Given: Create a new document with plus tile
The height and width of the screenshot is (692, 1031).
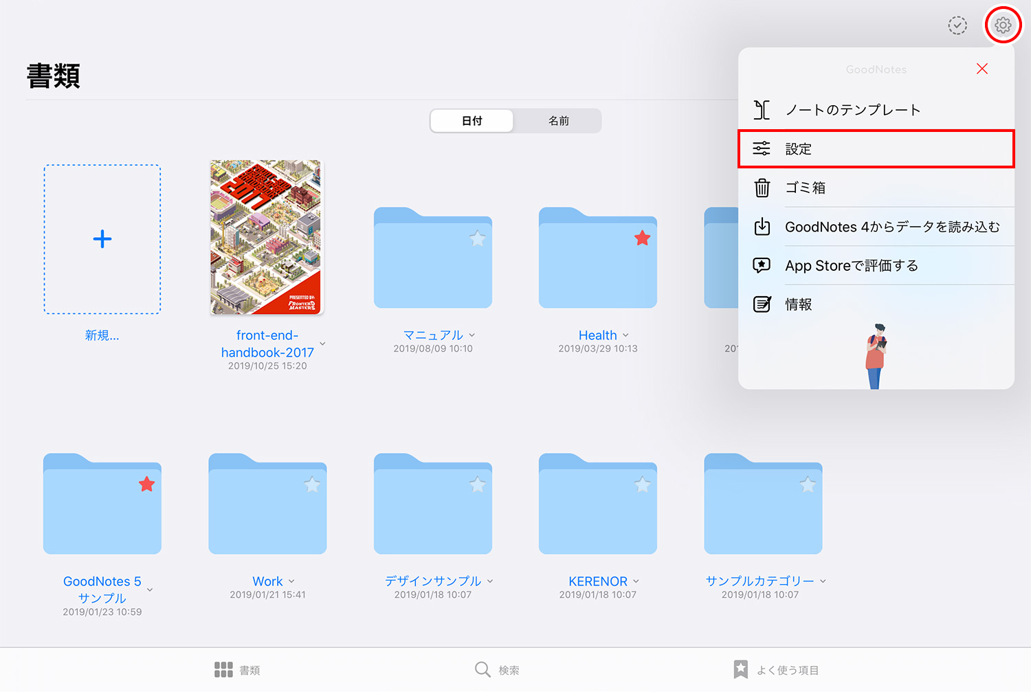Looking at the screenshot, I should tap(102, 239).
